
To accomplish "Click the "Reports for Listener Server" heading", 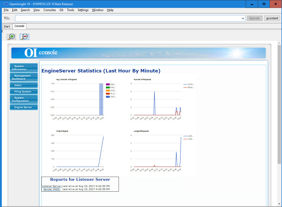I will (x=80, y=179).
